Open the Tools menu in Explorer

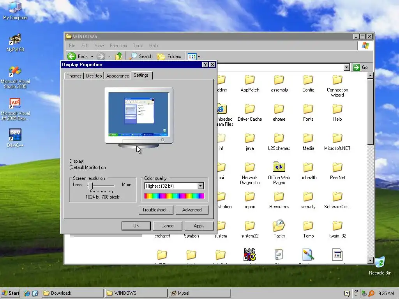138,46
